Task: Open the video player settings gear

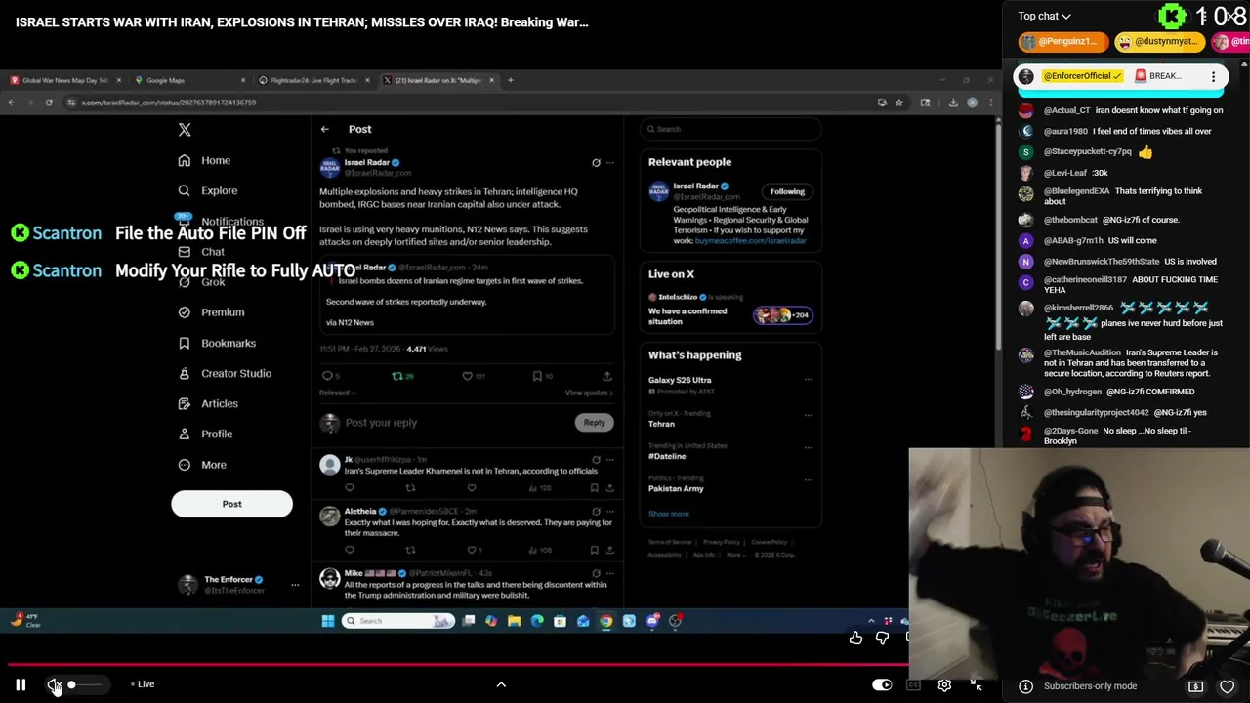Action: click(944, 685)
